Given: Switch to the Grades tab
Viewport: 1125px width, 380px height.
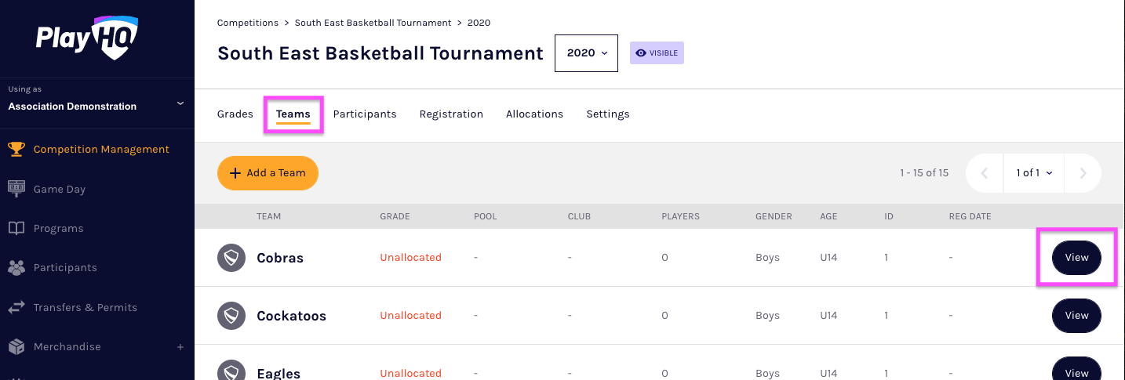Looking at the screenshot, I should pyautogui.click(x=235, y=114).
